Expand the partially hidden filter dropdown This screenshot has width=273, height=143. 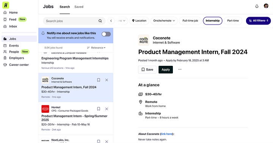(121, 21)
